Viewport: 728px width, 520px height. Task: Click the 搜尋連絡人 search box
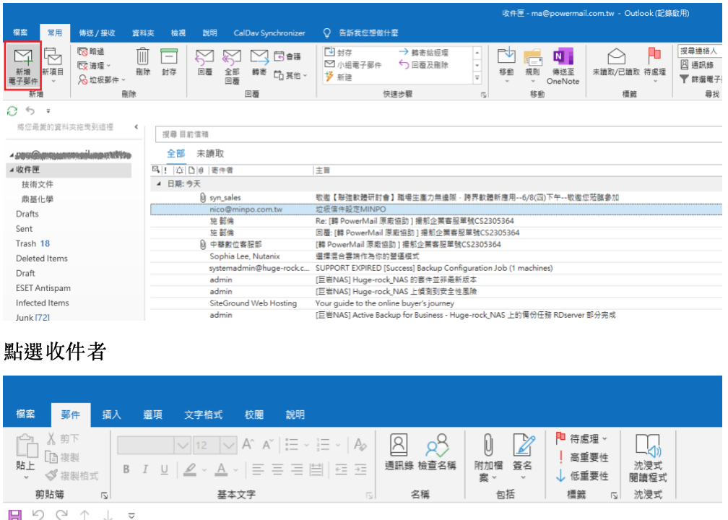(700, 51)
